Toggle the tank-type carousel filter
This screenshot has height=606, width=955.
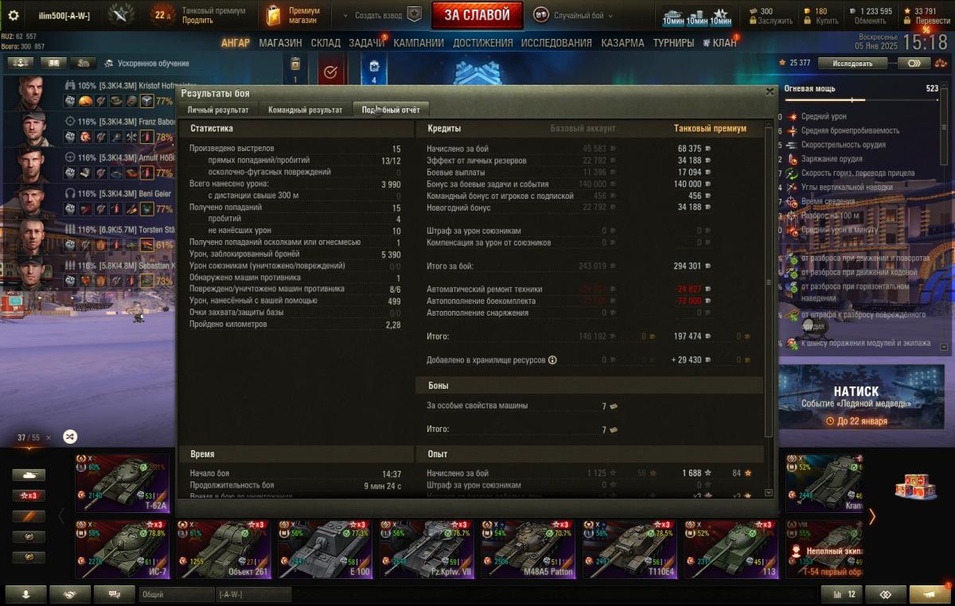pos(29,475)
